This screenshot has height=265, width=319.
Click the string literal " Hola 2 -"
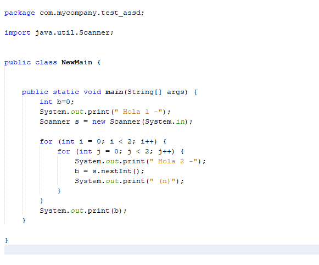pos(174,161)
